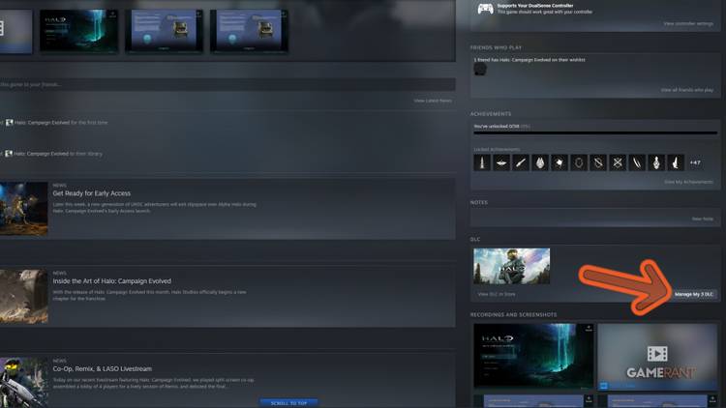Image resolution: width=726 pixels, height=408 pixels.
Task: Open the View Latest News link
Action: coord(433,101)
